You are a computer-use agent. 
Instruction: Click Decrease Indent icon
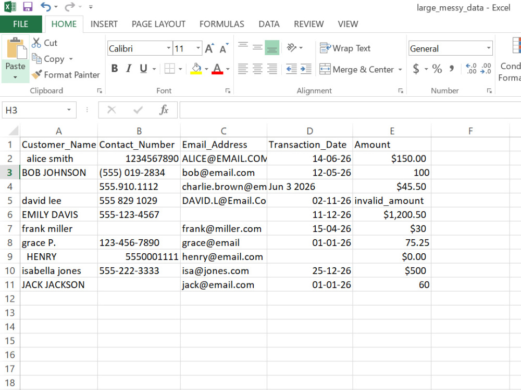coord(291,69)
